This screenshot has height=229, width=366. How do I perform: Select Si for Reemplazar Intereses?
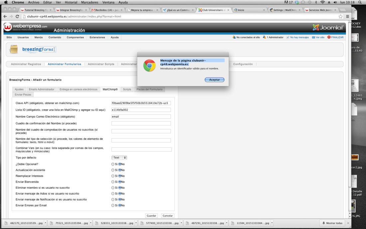[113, 176]
